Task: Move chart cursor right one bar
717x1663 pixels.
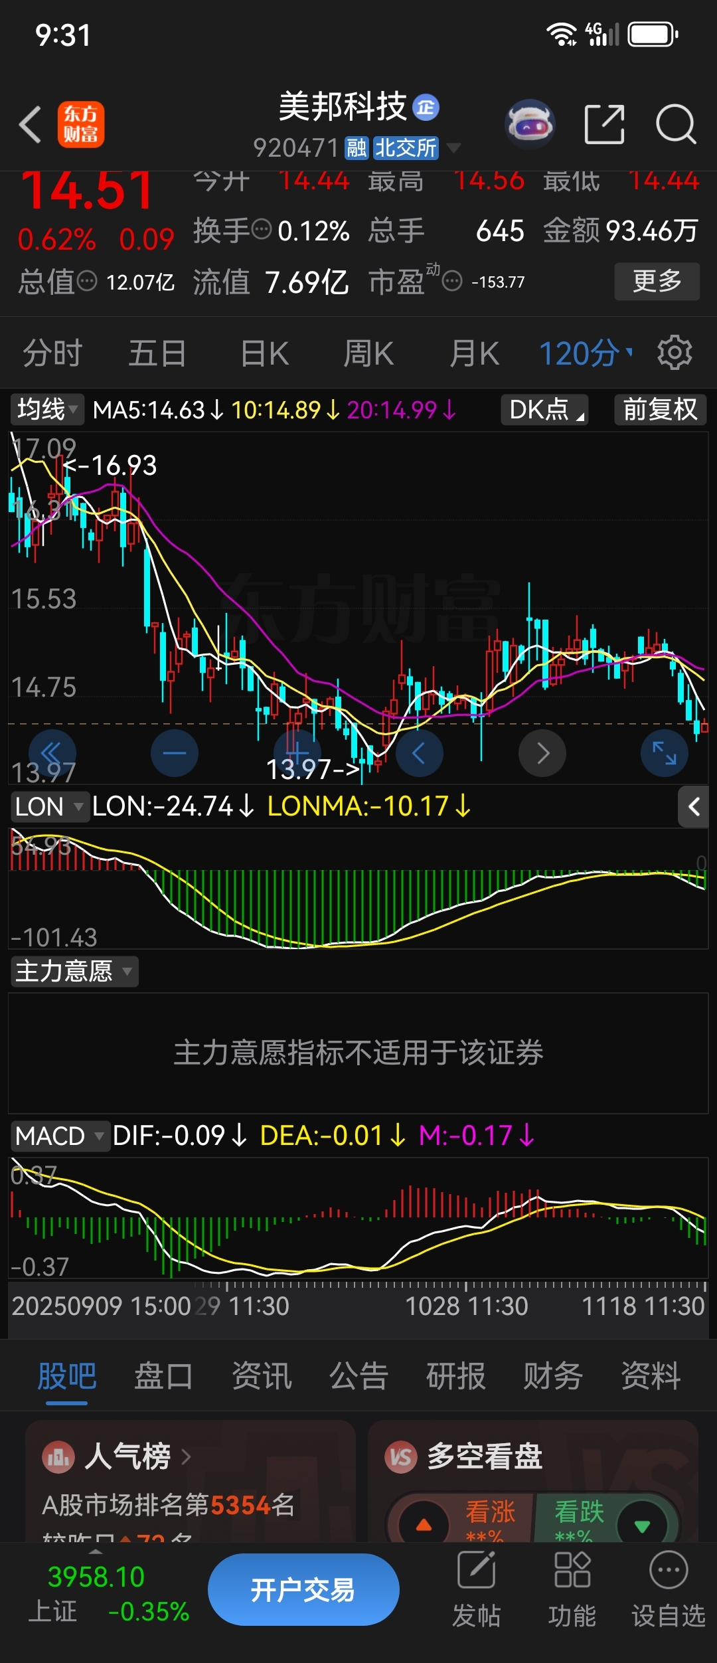Action: pyautogui.click(x=542, y=753)
